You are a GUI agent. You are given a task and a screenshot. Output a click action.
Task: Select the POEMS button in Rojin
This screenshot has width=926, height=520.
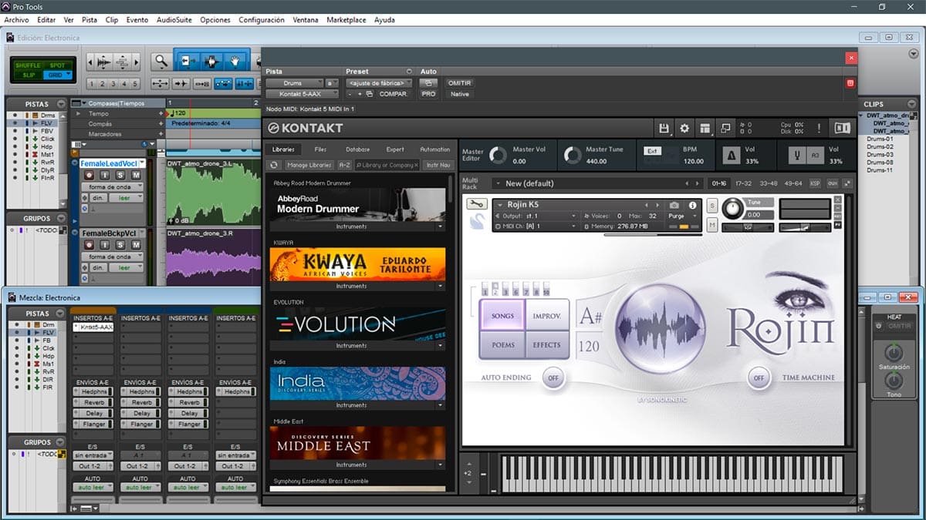click(502, 344)
